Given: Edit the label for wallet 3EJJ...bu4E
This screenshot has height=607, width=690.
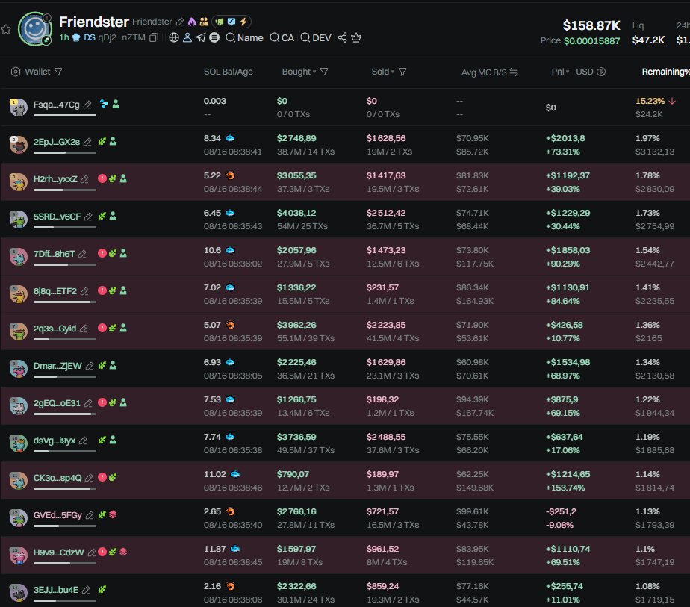Looking at the screenshot, I should 87,590.
